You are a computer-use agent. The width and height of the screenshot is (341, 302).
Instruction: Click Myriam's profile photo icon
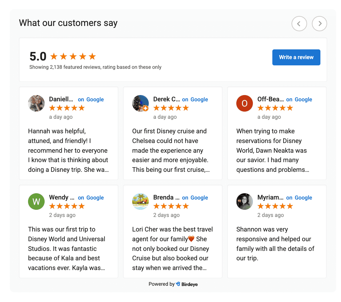pos(245,202)
